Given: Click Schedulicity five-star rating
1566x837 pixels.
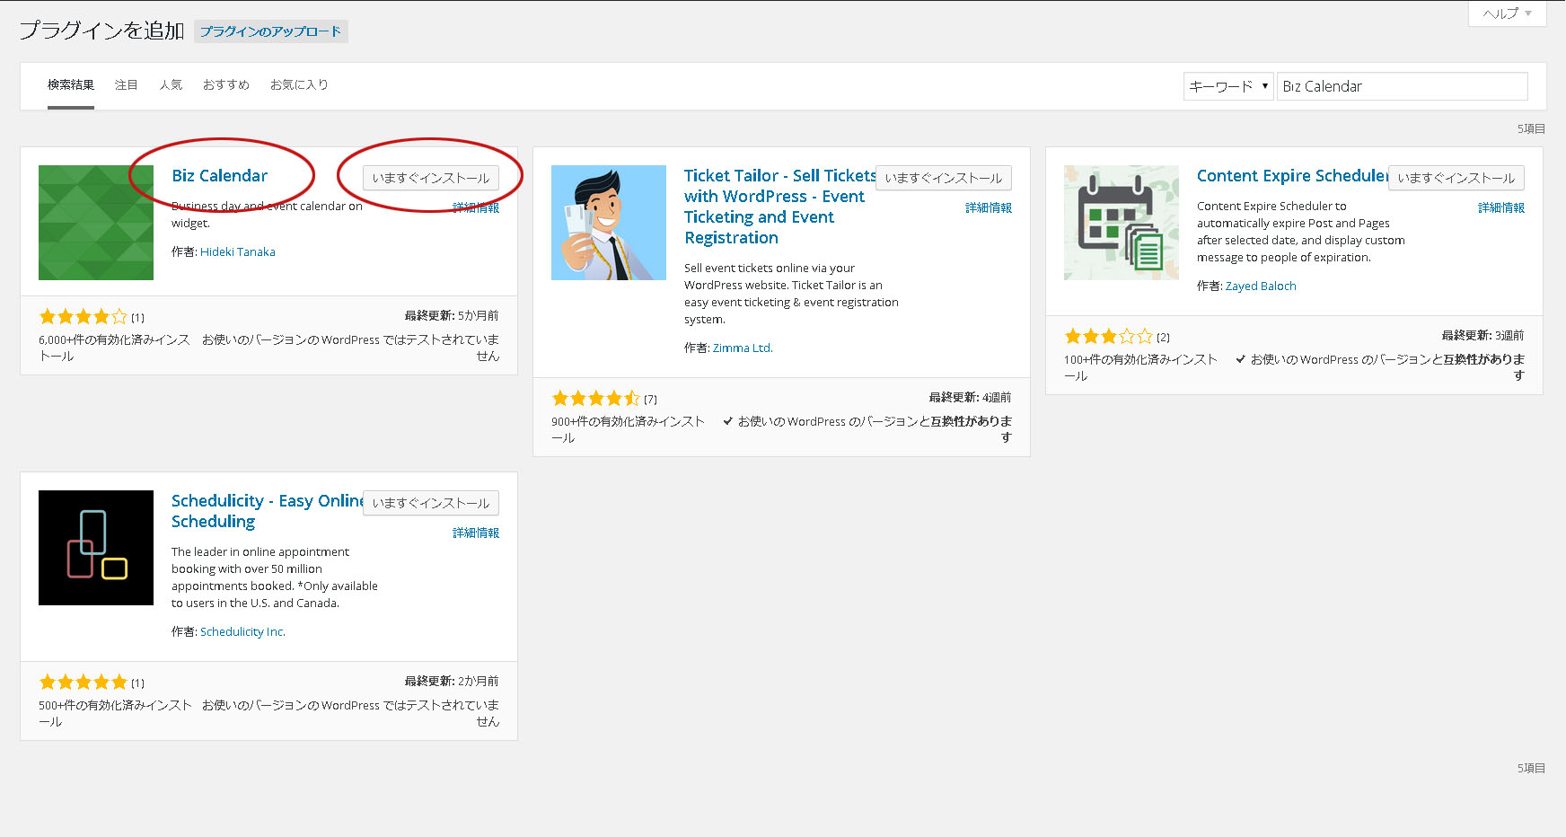Looking at the screenshot, I should click(x=84, y=682).
